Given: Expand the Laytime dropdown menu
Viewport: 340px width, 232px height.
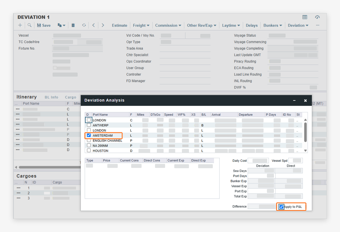Looking at the screenshot, I should tap(231, 25).
